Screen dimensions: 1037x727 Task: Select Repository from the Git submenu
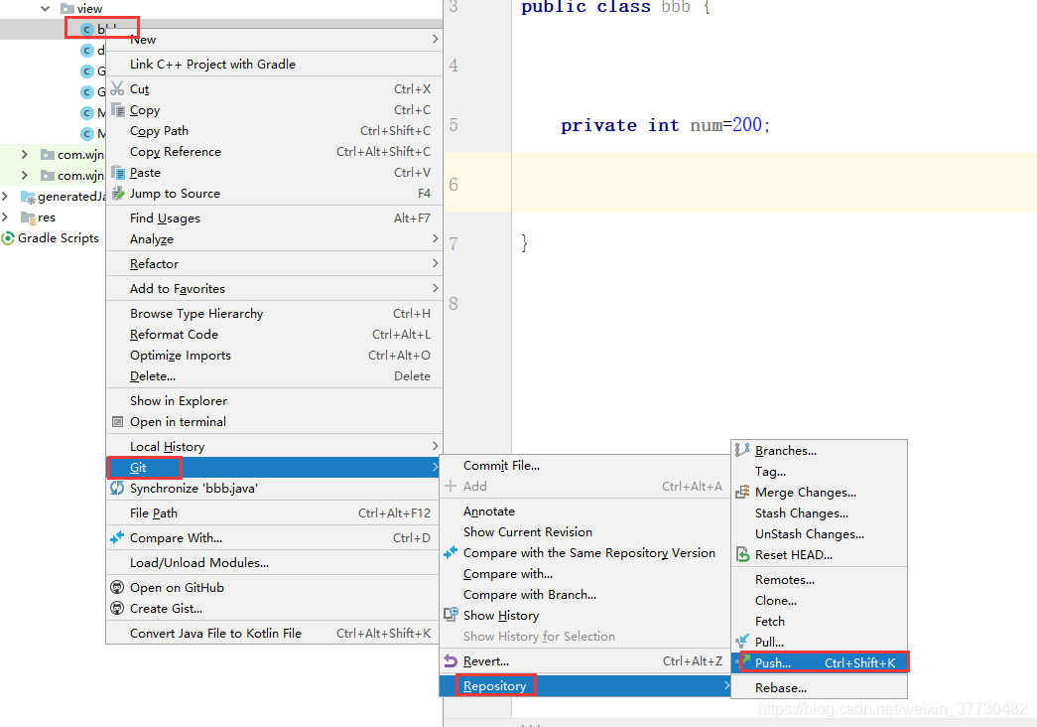pos(496,685)
